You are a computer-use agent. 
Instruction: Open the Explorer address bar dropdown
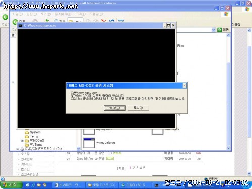pyautogui.click(x=213, y=30)
